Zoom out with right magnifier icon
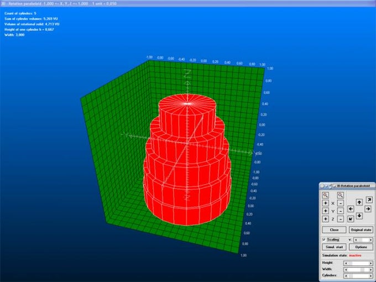This screenshot has height=282, width=376. 341,195
